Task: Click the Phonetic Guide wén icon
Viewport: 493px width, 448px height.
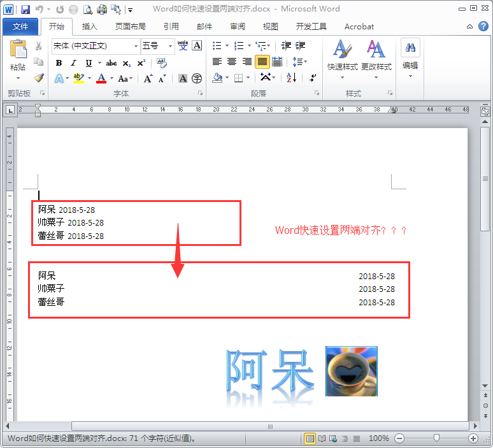Action: click(183, 46)
